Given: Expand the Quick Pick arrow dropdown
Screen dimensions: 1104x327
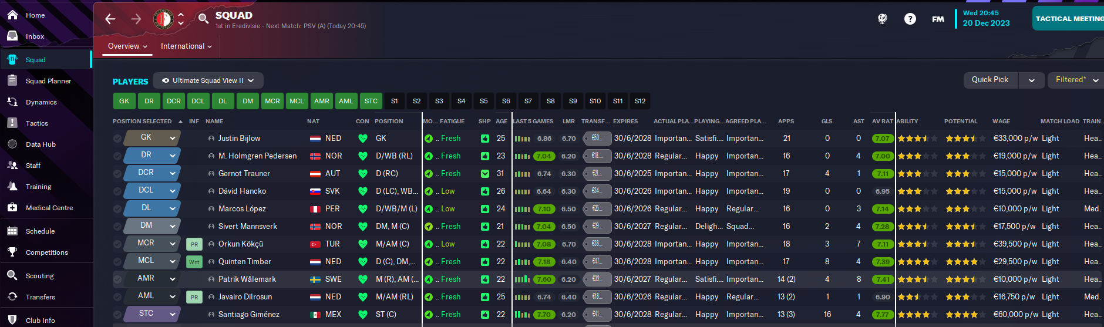Looking at the screenshot, I should (1032, 80).
